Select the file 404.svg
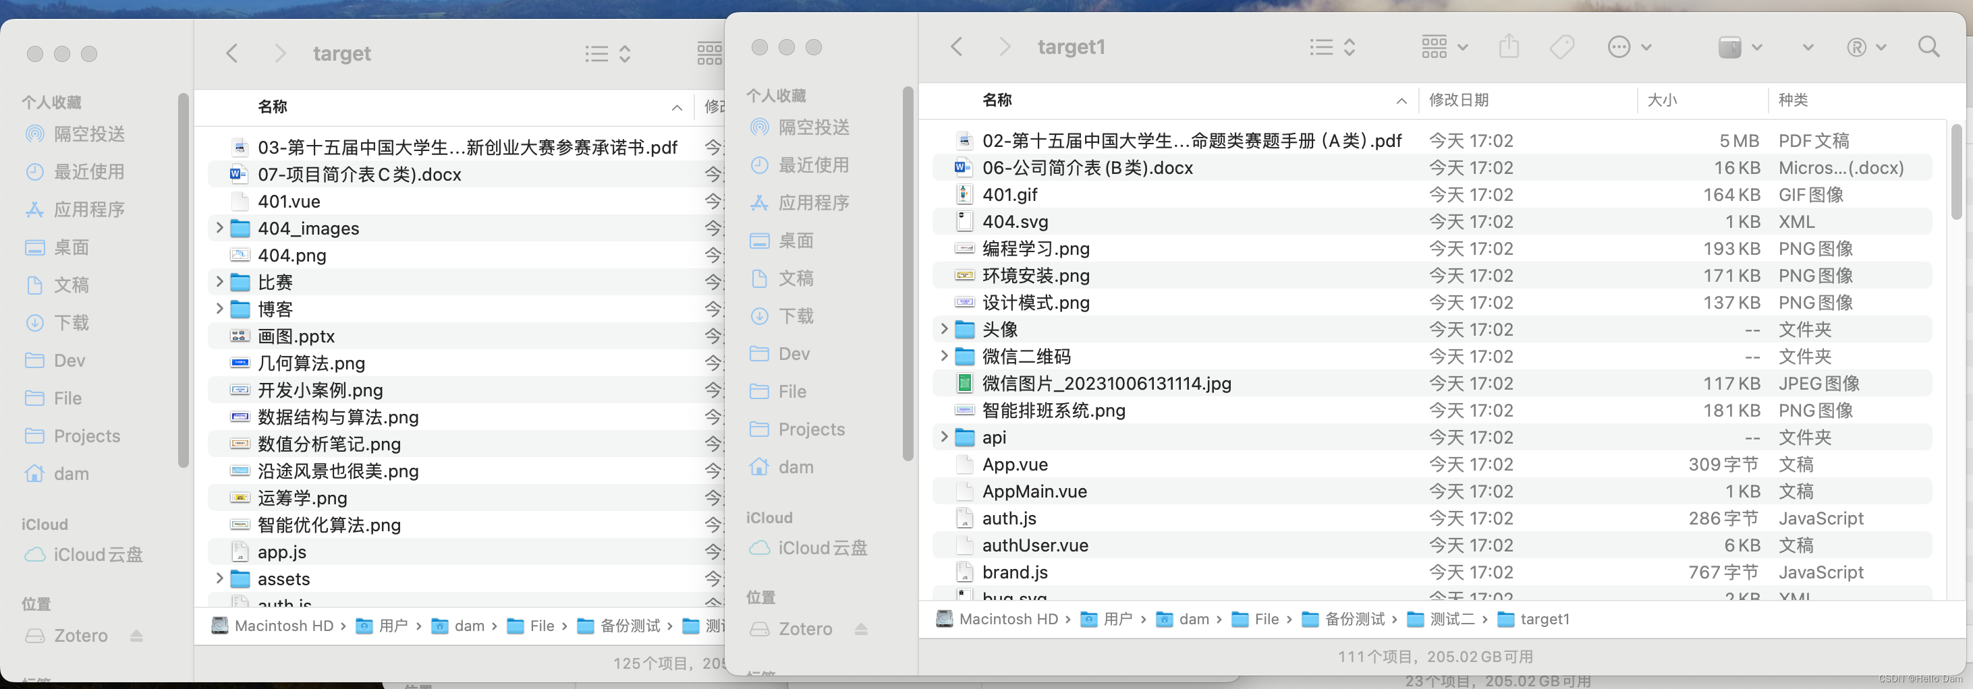The height and width of the screenshot is (689, 1973). (x=1431, y=221)
